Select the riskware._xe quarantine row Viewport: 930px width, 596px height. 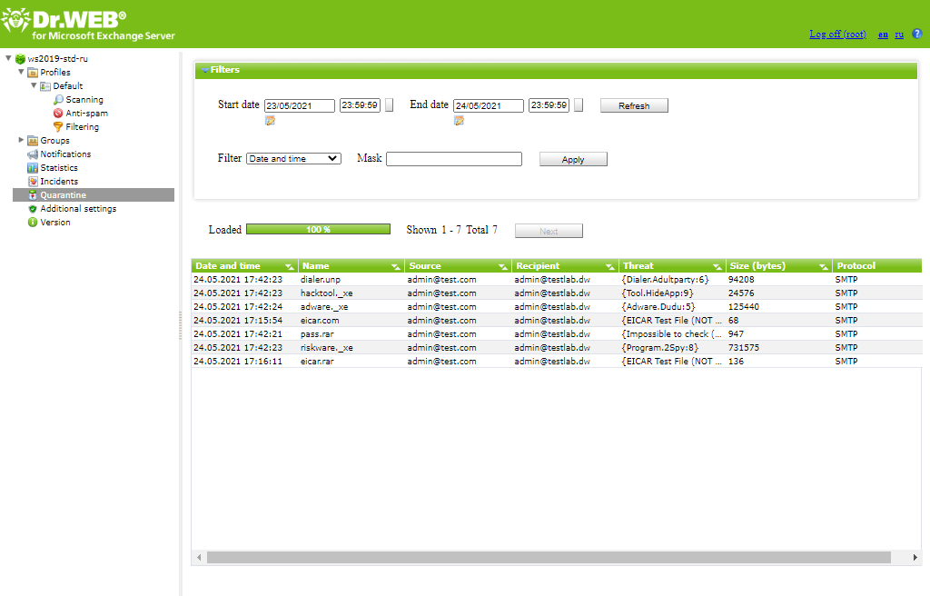pos(557,348)
